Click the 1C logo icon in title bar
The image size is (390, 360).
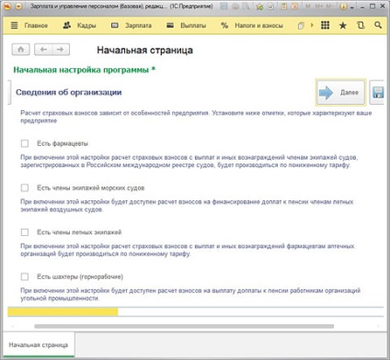point(7,6)
